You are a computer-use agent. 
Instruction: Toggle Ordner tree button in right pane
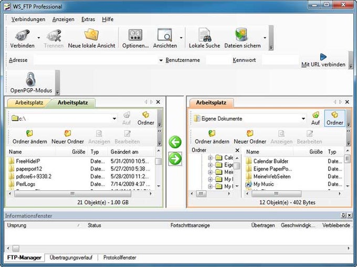[x=335, y=118]
